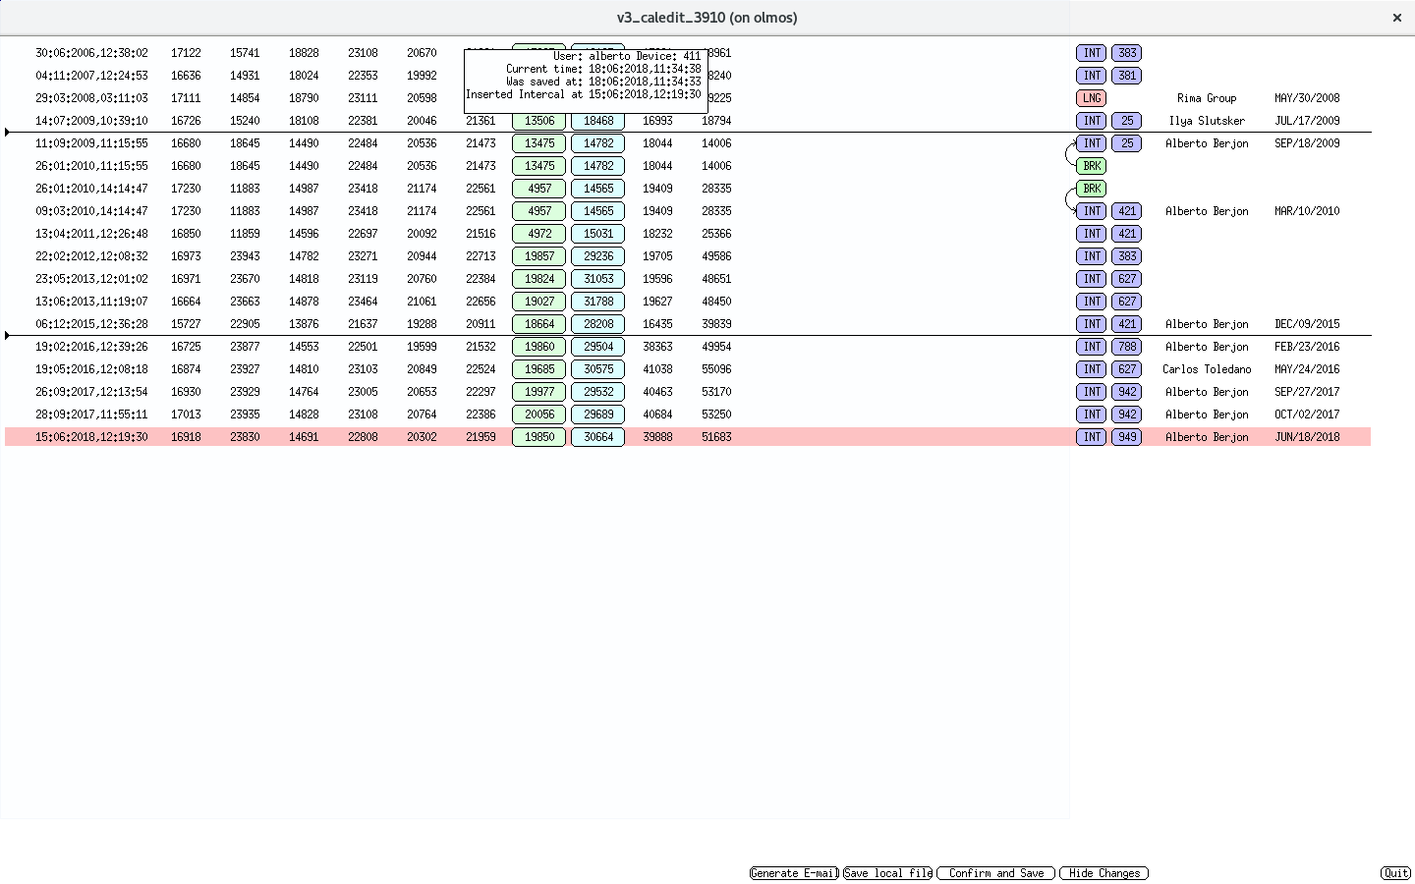Click the blue 31053 value box
The image size is (1415, 884).
tap(597, 279)
